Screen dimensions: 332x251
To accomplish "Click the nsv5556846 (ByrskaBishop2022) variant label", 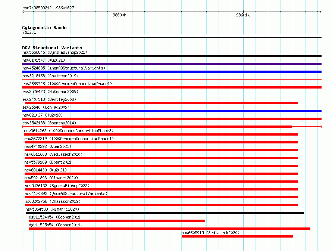I will pos(55,52).
